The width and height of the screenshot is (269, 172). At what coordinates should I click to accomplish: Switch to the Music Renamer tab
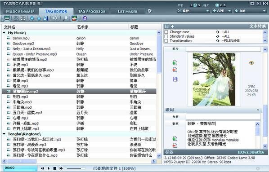(20, 12)
